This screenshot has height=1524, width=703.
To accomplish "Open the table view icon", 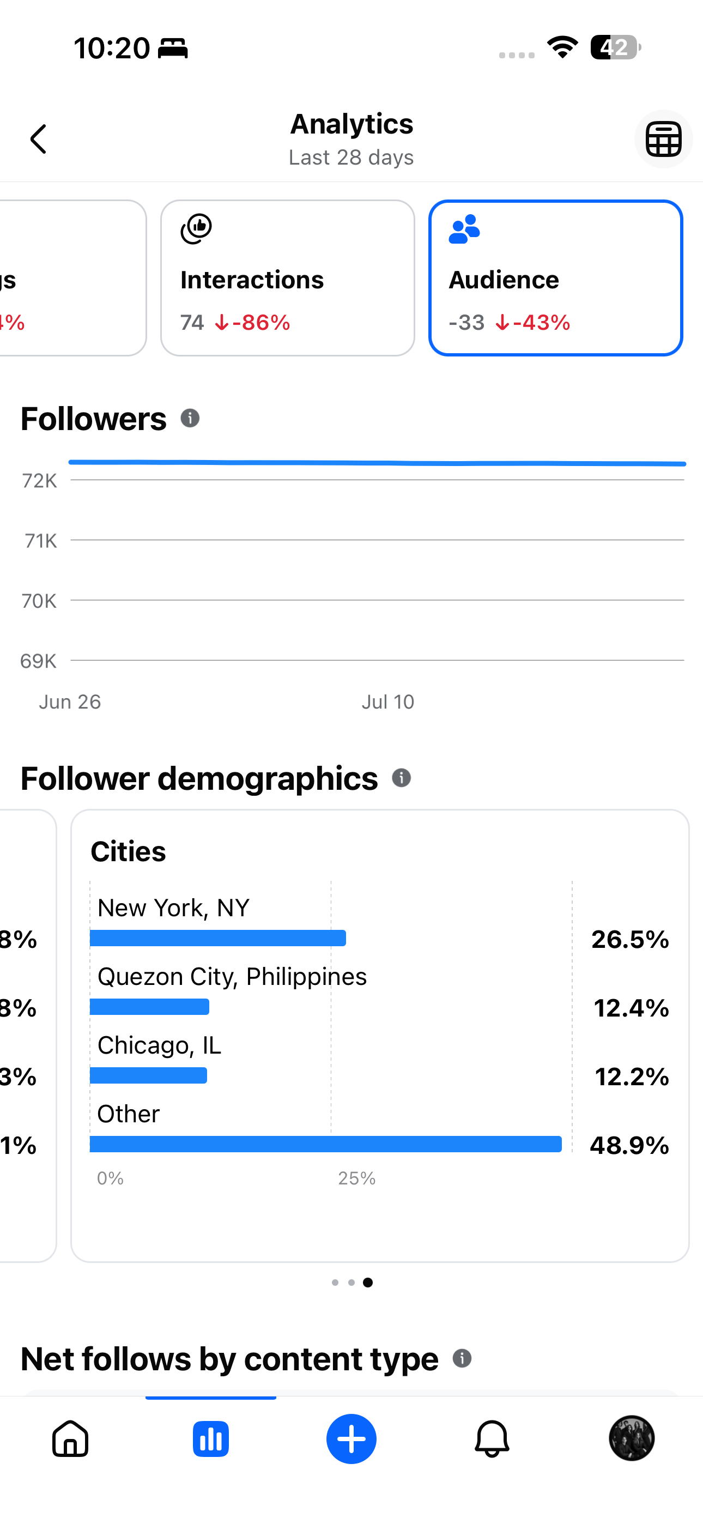I will click(663, 139).
